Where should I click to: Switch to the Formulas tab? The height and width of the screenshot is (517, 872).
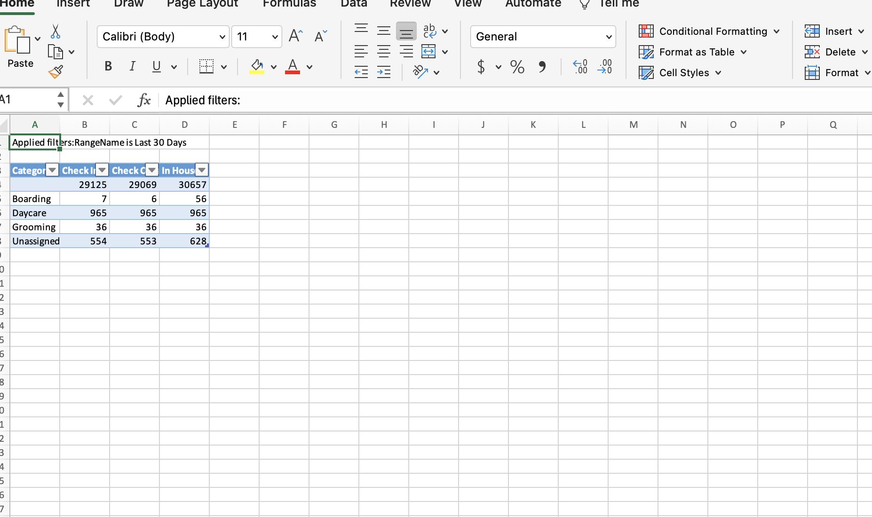pos(289,4)
